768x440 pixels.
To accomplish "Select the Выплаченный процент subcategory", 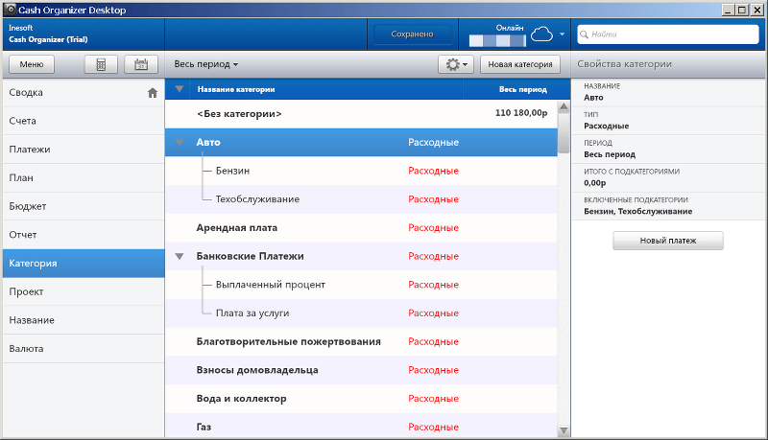I will tap(361, 285).
